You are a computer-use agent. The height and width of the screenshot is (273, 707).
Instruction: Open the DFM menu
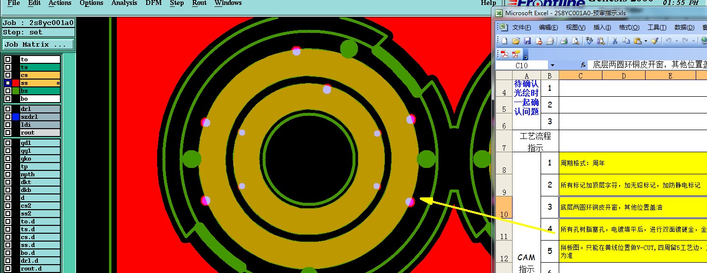154,3
